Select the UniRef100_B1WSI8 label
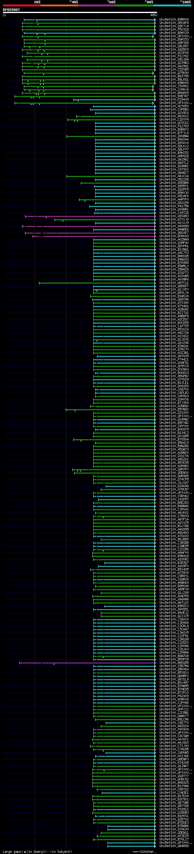This screenshot has width=194, height=854. pyautogui.click(x=174, y=296)
